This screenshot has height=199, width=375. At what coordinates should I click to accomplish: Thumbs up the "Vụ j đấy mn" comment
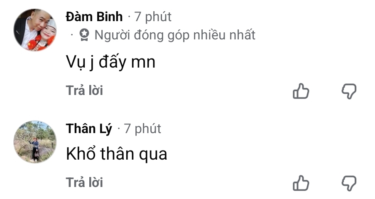[x=301, y=91]
